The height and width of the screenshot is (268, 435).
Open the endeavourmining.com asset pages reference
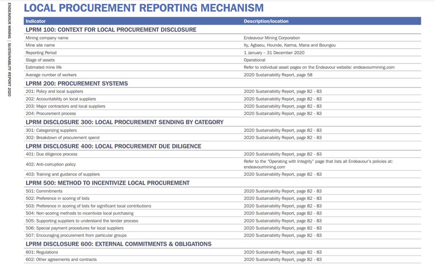coord(319,67)
